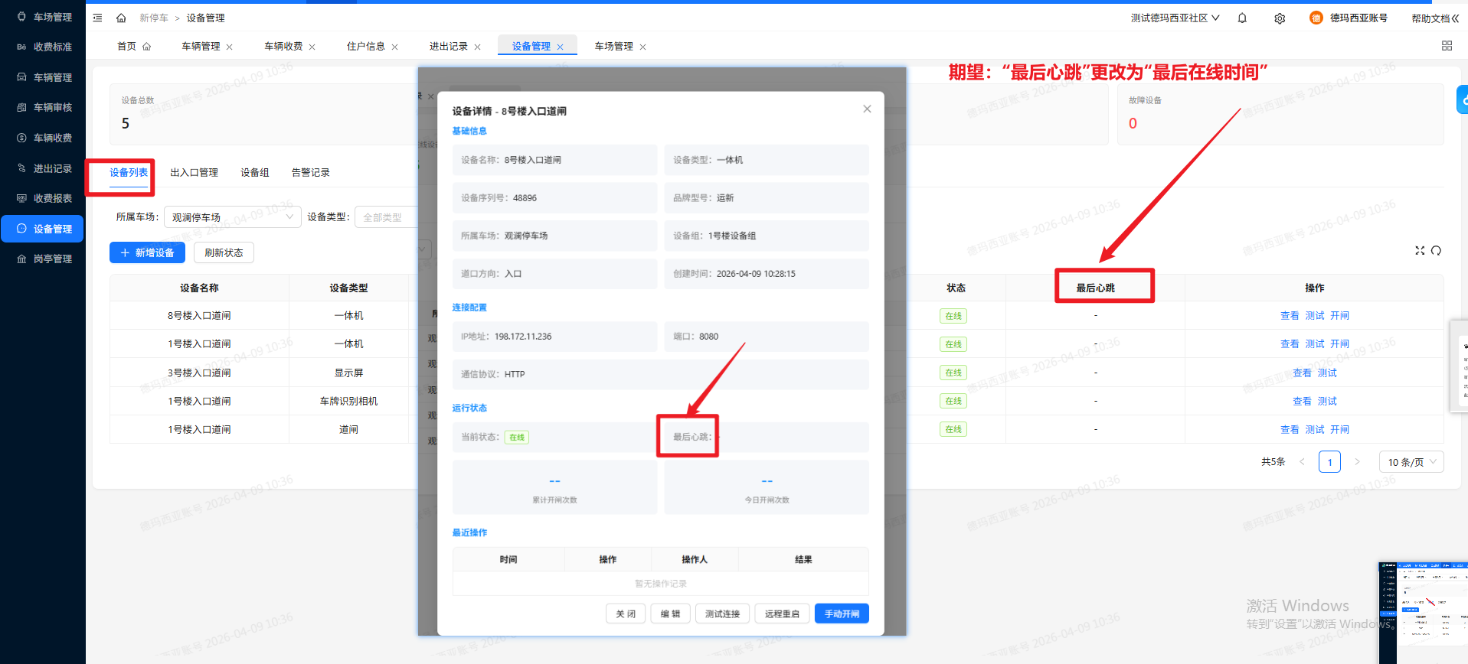The image size is (1468, 664).
Task: Click the table refresh icon
Action: point(1436,250)
